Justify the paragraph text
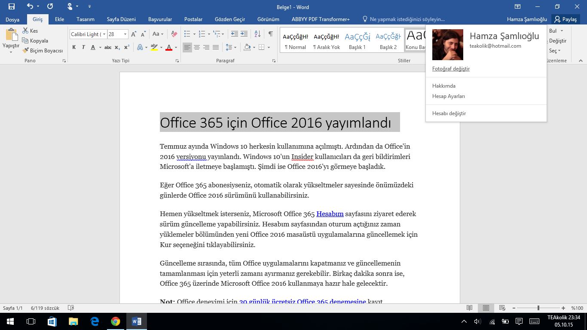The image size is (587, 330). [216, 47]
